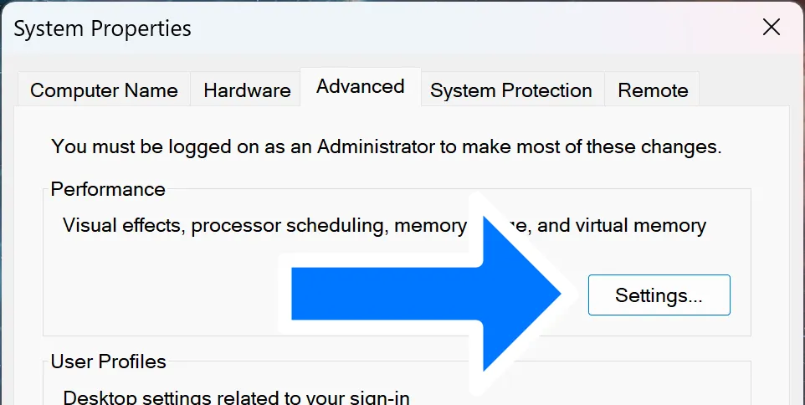
Task: Click the System Properties title text
Action: [102, 28]
